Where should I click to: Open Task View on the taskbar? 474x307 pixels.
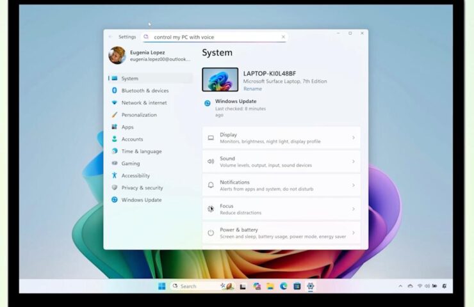tap(242, 286)
